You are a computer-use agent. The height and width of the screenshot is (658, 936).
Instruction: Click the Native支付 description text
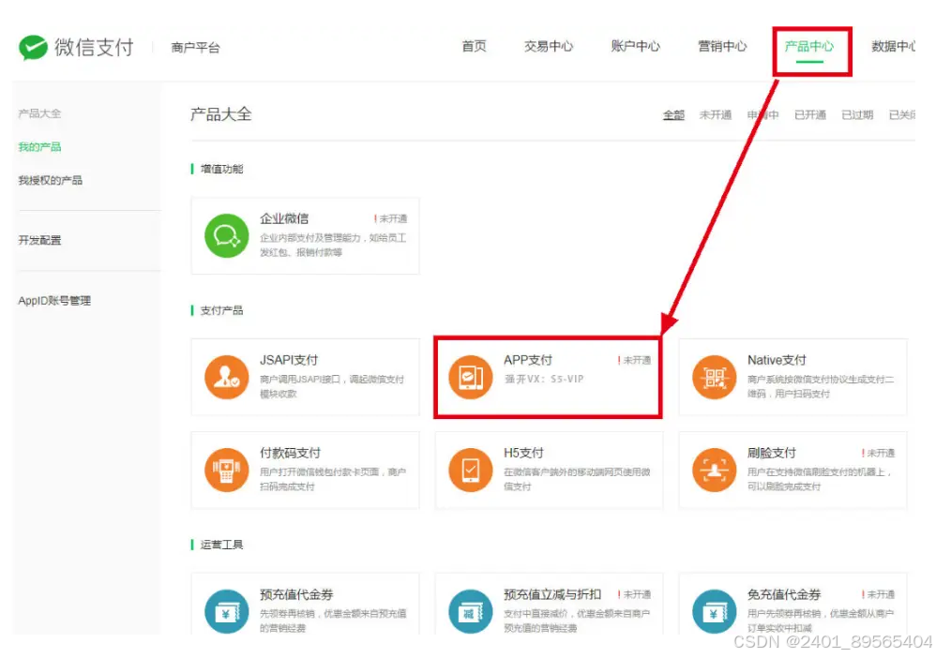tap(821, 386)
